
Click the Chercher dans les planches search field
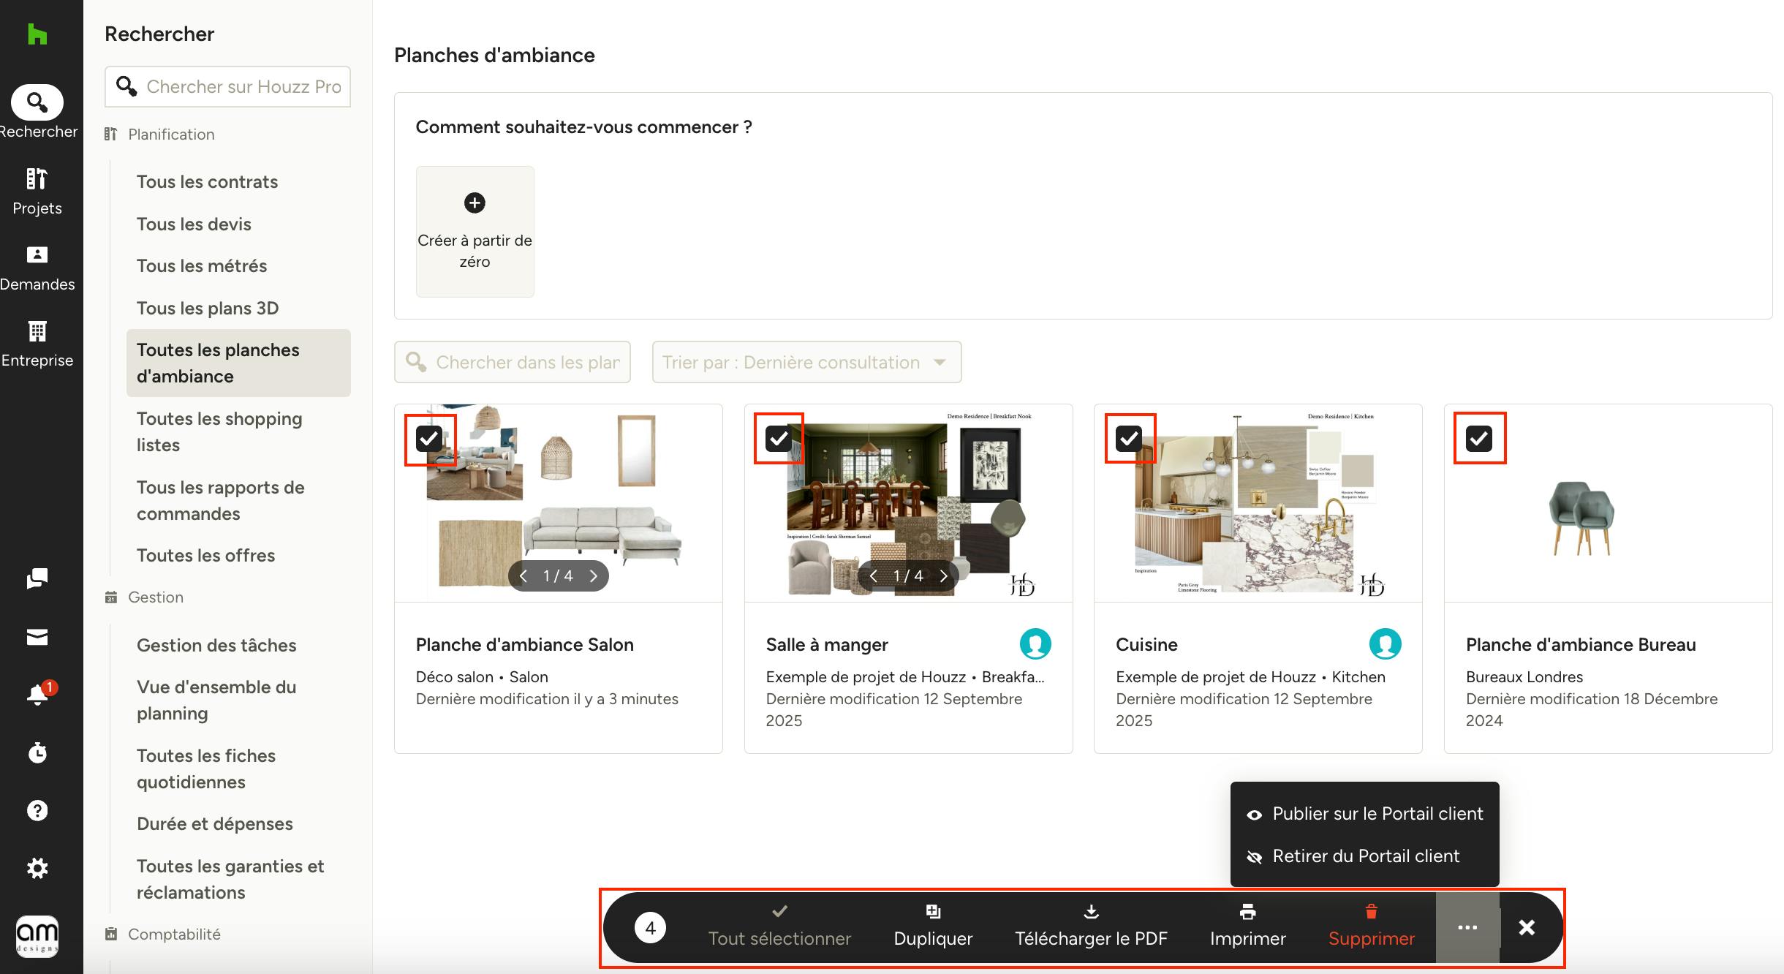(513, 362)
